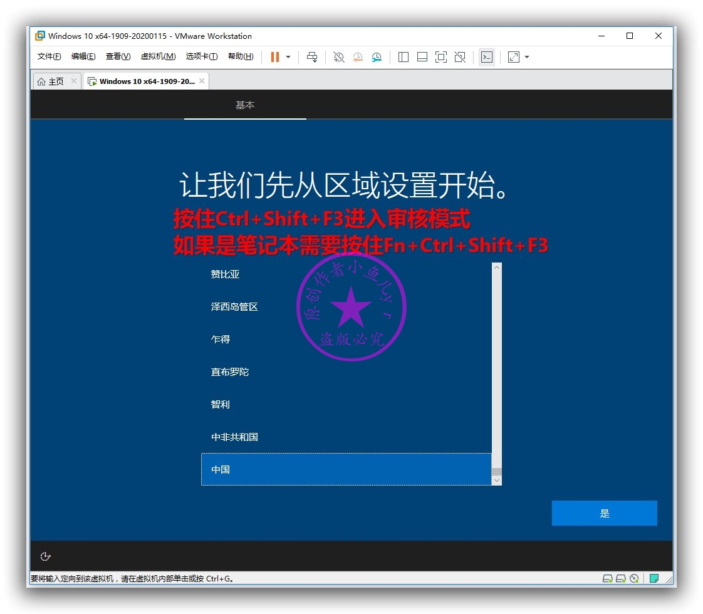Image resolution: width=703 pixels, height=614 pixels.
Task: Take a snapshot of this virtual machine
Action: (x=339, y=57)
